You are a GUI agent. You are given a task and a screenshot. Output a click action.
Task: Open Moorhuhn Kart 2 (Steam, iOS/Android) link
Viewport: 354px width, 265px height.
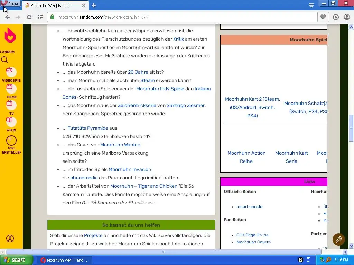pyautogui.click(x=252, y=107)
